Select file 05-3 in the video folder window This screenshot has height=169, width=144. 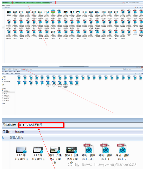(x=123, y=78)
